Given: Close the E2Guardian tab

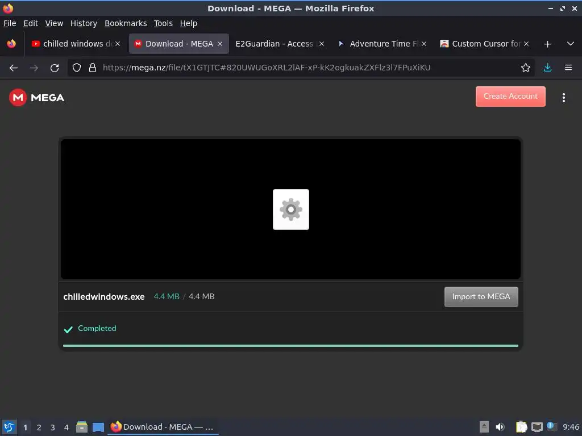Looking at the screenshot, I should pos(322,44).
